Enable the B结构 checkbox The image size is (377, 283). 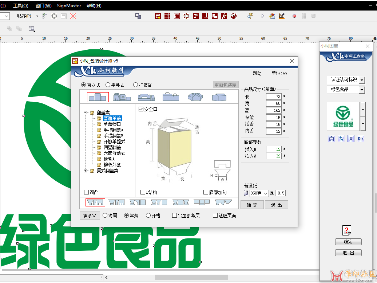click(x=143, y=192)
